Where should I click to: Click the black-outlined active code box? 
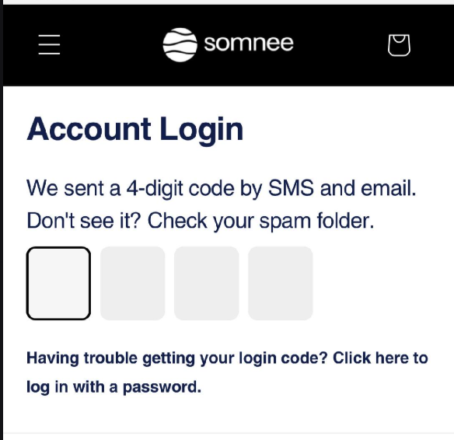tap(58, 283)
